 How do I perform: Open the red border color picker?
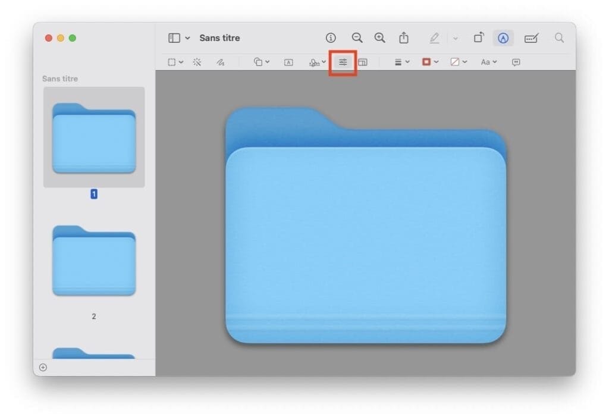point(430,62)
